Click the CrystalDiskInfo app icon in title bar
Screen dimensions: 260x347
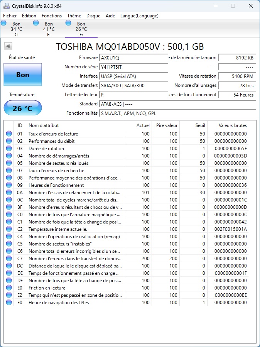point(7,6)
